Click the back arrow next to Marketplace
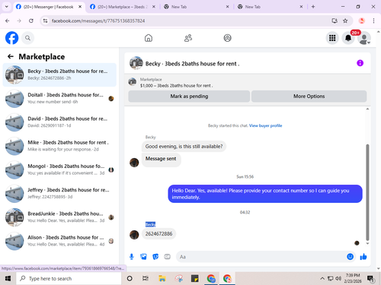The height and width of the screenshot is (285, 381). (x=11, y=56)
